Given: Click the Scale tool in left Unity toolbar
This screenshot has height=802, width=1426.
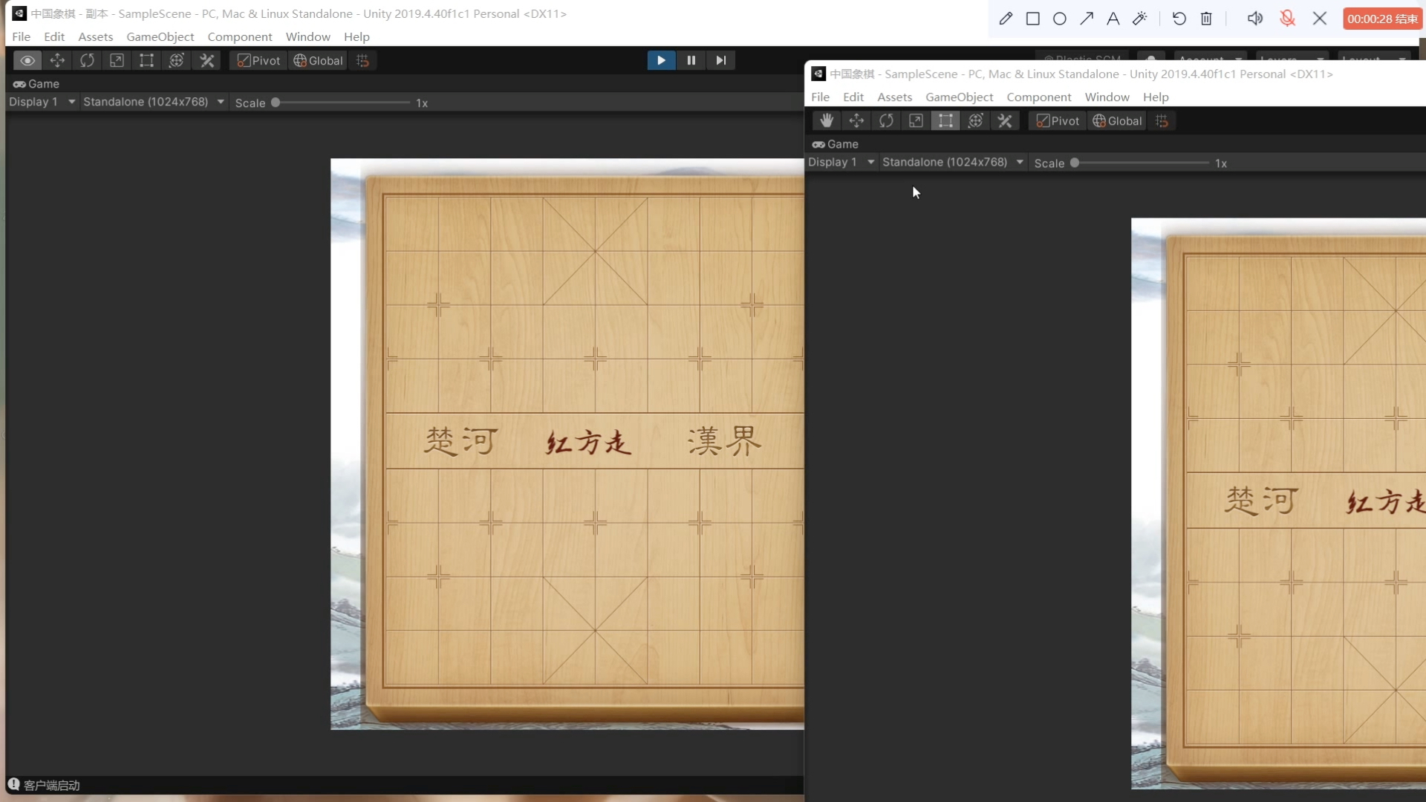Looking at the screenshot, I should [x=117, y=61].
